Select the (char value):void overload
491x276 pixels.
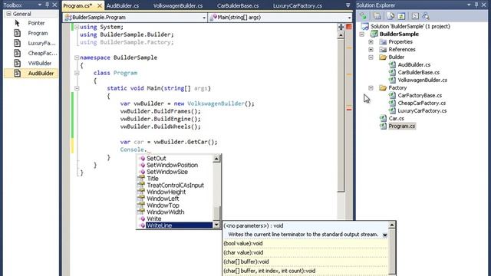click(x=305, y=252)
